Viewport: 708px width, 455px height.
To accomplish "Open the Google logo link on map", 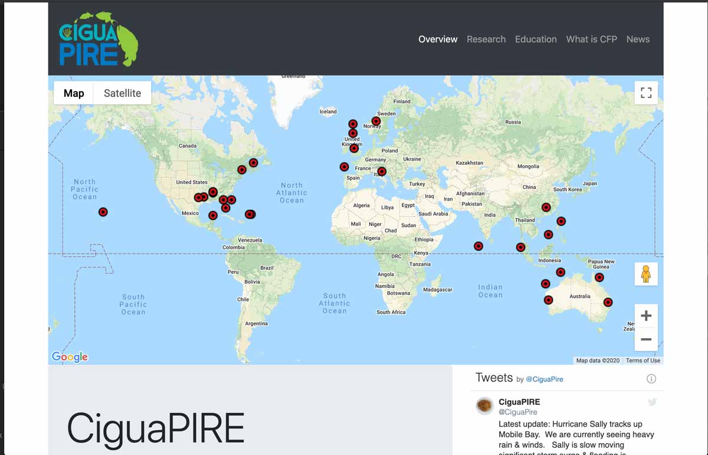I will [x=70, y=356].
